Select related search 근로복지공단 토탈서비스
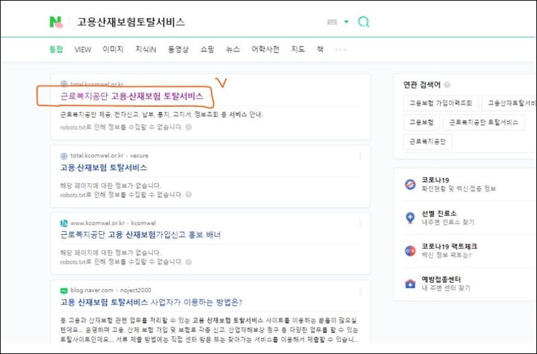 pos(483,122)
